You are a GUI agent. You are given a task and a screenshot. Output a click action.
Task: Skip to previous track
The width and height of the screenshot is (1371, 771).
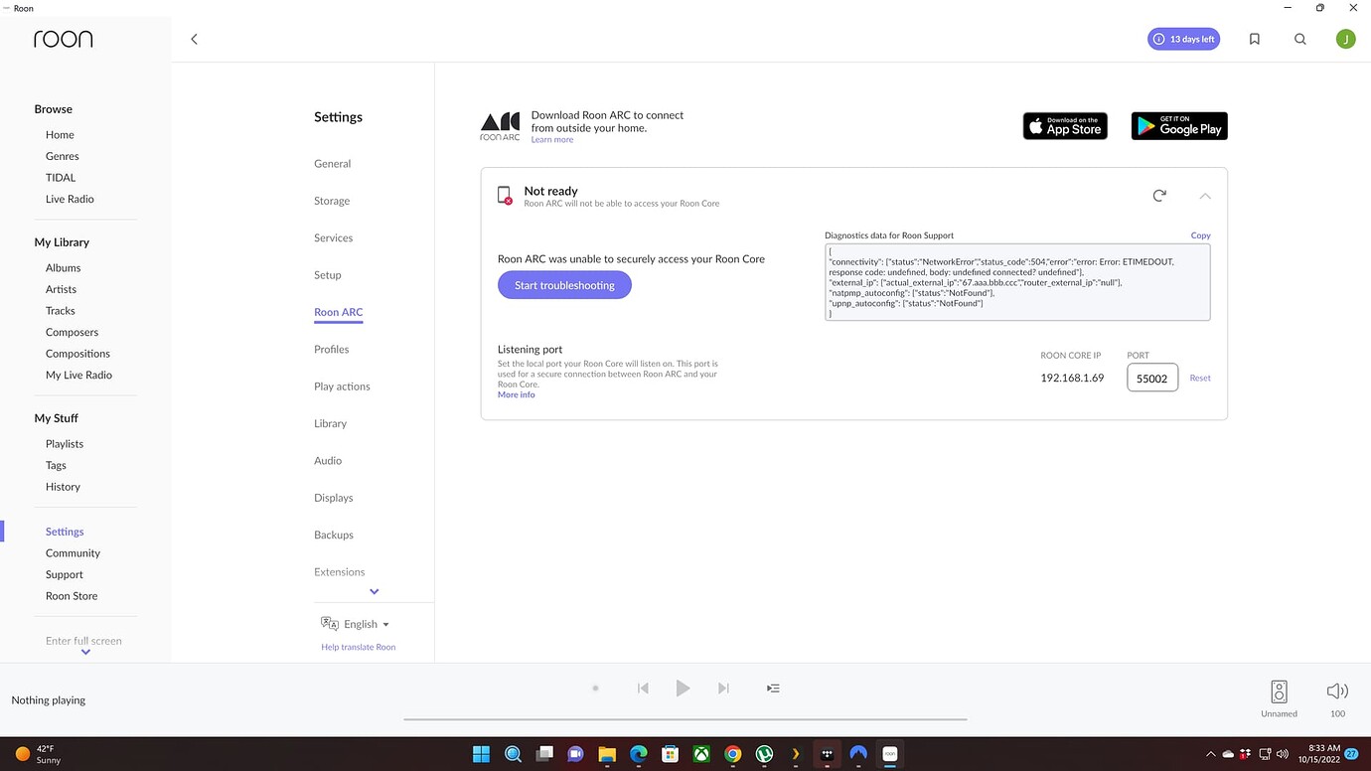(x=643, y=688)
